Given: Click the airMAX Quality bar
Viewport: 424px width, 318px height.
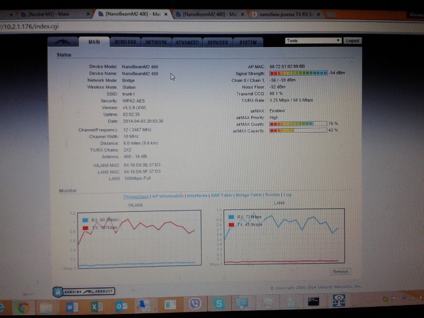Looking at the screenshot, I should [298, 124].
